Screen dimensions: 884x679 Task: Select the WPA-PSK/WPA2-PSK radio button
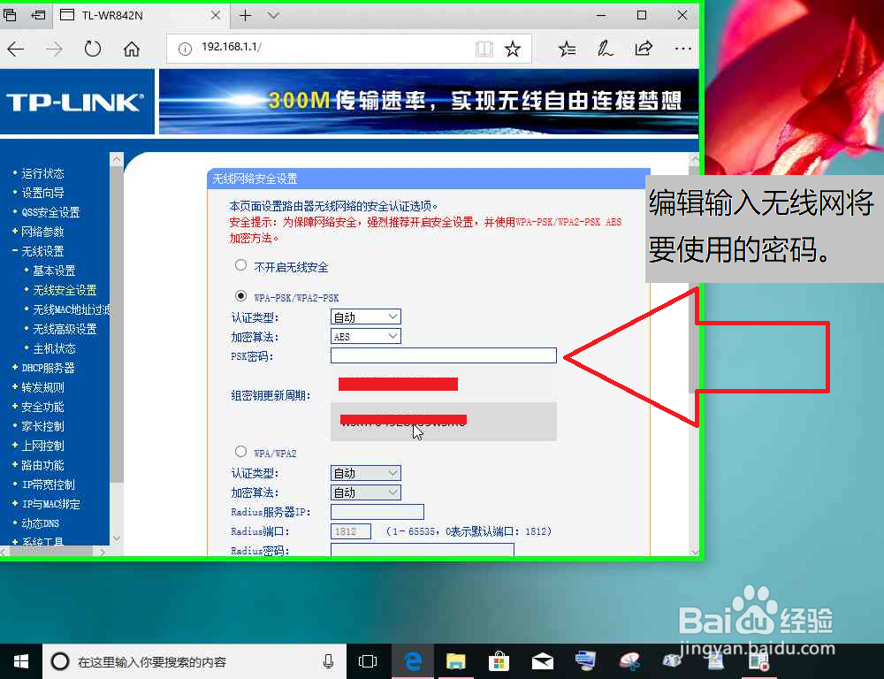[240, 296]
